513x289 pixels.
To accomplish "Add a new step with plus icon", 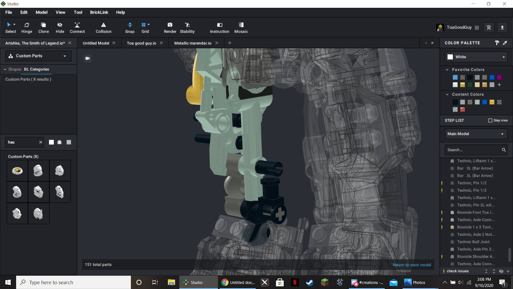I will [508, 271].
